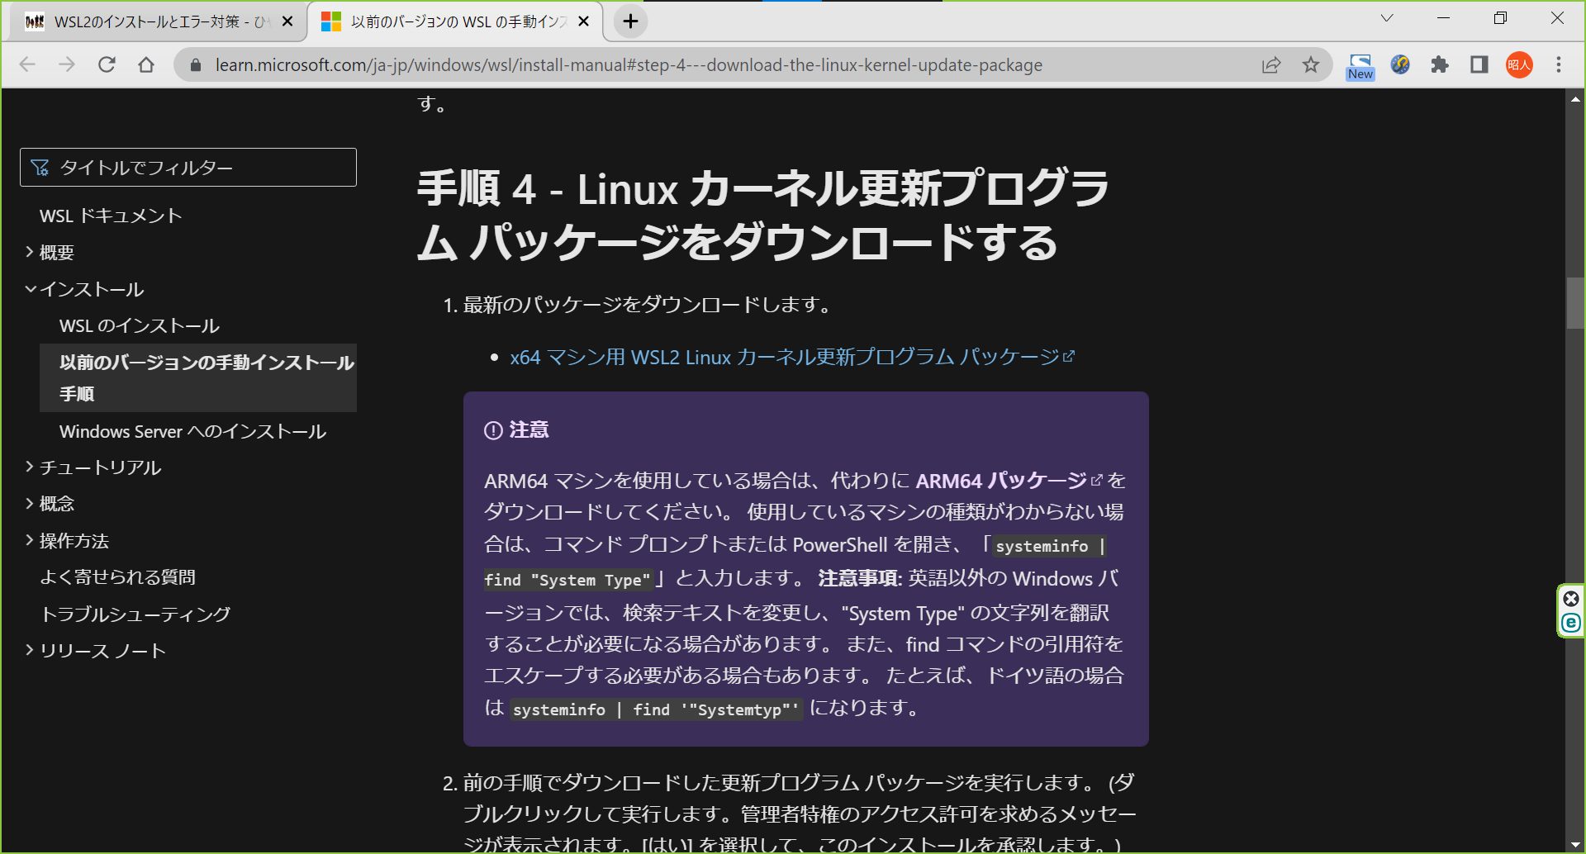The width and height of the screenshot is (1586, 854).
Task: Open Windows Server へのインストール page
Action: pyautogui.click(x=192, y=431)
